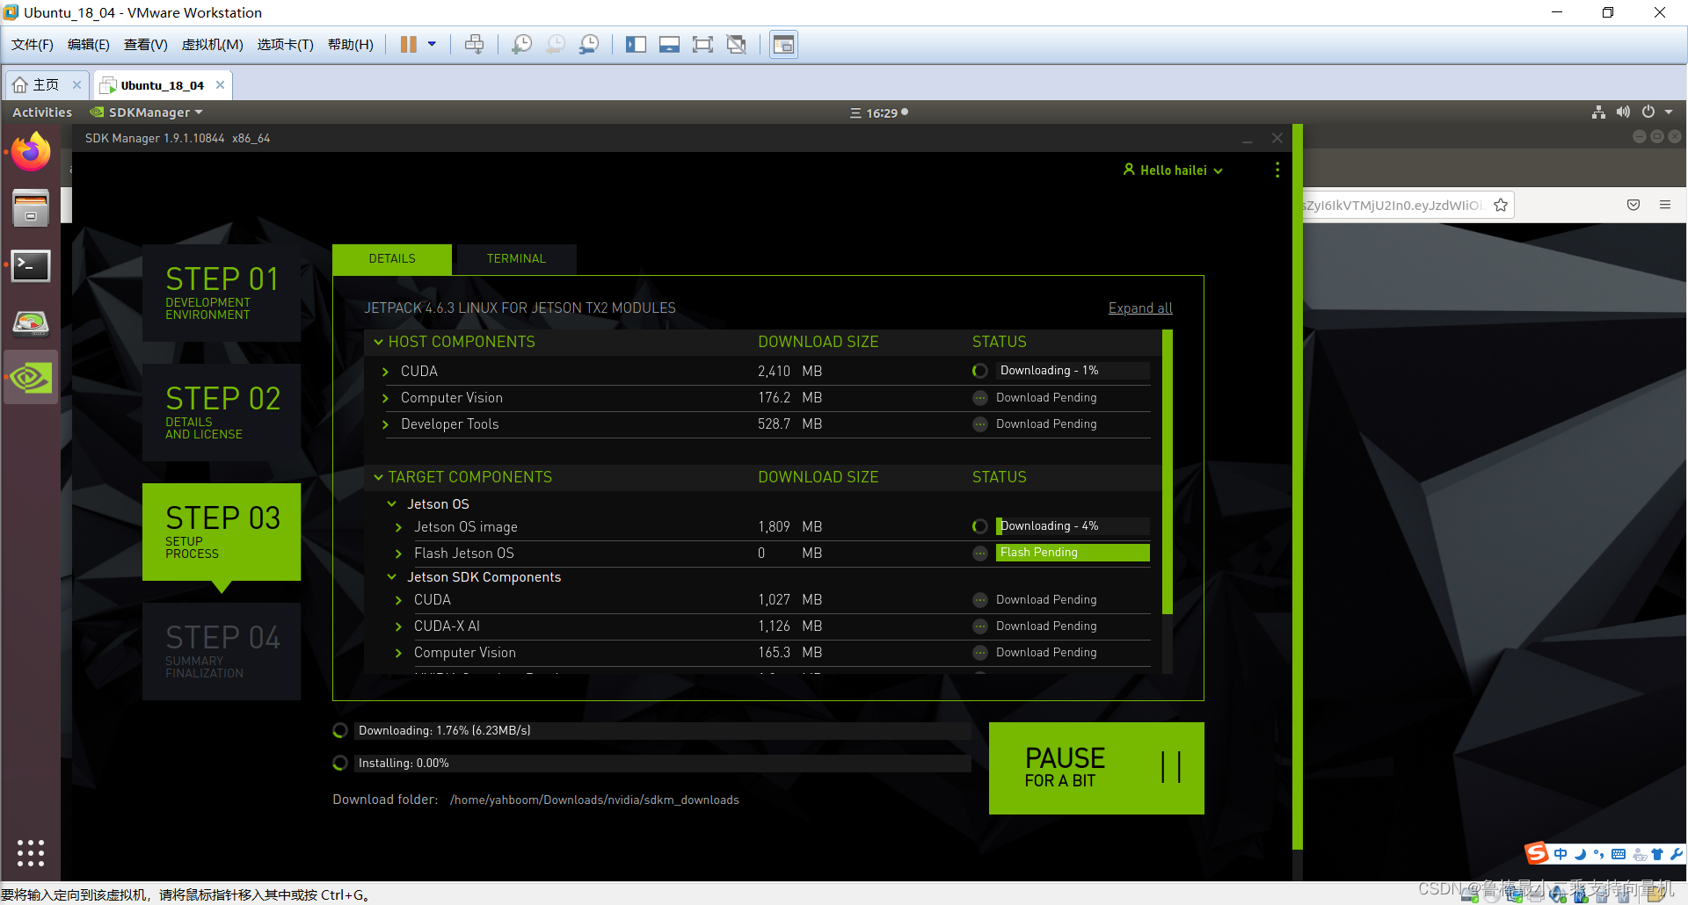
Task: Send Ctrl+Alt+Del to the virtual machine
Action: click(474, 45)
